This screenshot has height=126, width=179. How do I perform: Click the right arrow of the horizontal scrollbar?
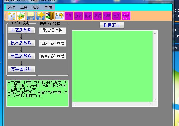coord(150,104)
